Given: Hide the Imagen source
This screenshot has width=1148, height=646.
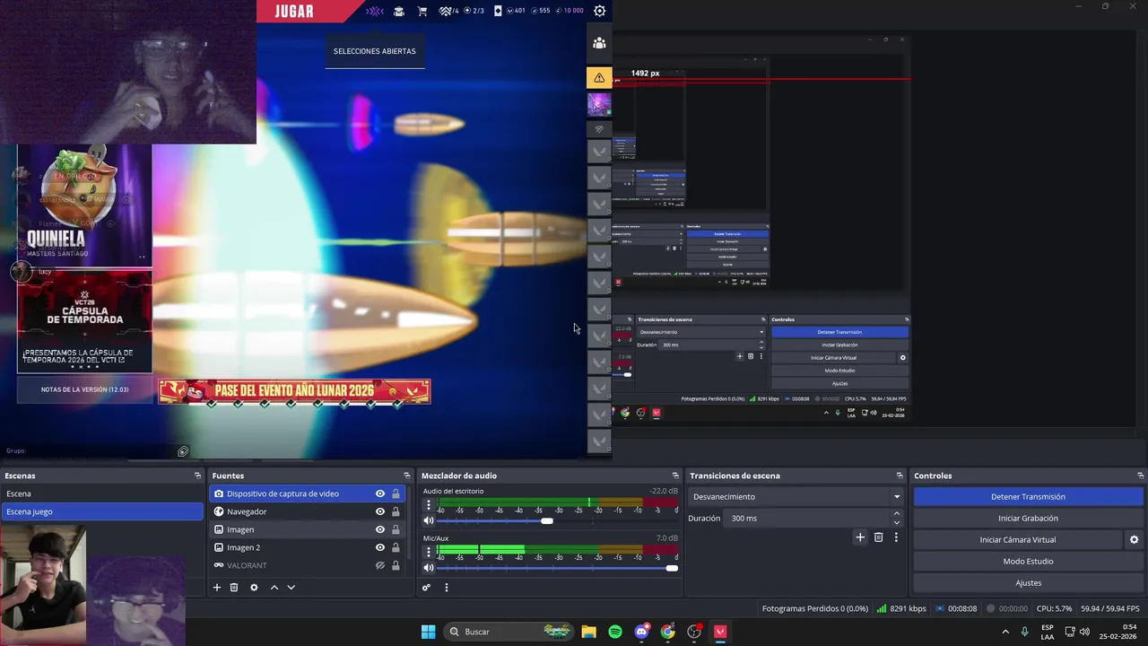Looking at the screenshot, I should 380,529.
